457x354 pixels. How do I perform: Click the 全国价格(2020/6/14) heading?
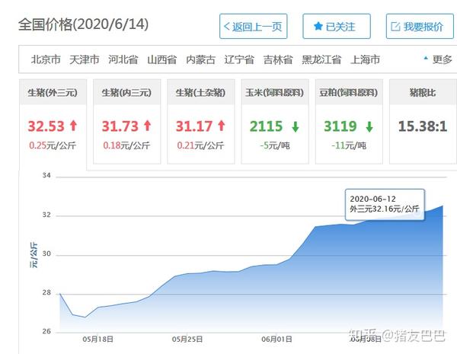(x=83, y=24)
